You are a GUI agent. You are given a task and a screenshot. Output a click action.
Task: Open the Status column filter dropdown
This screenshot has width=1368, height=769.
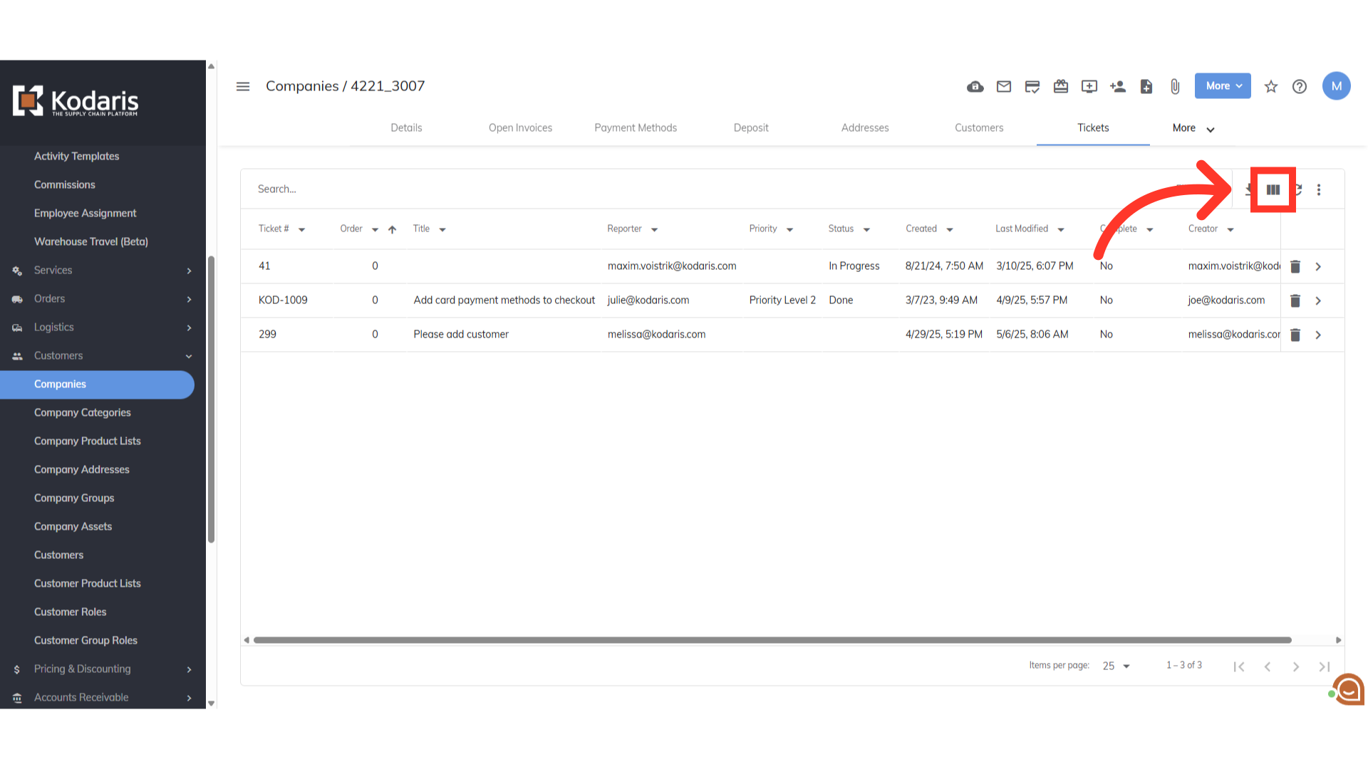tap(866, 229)
